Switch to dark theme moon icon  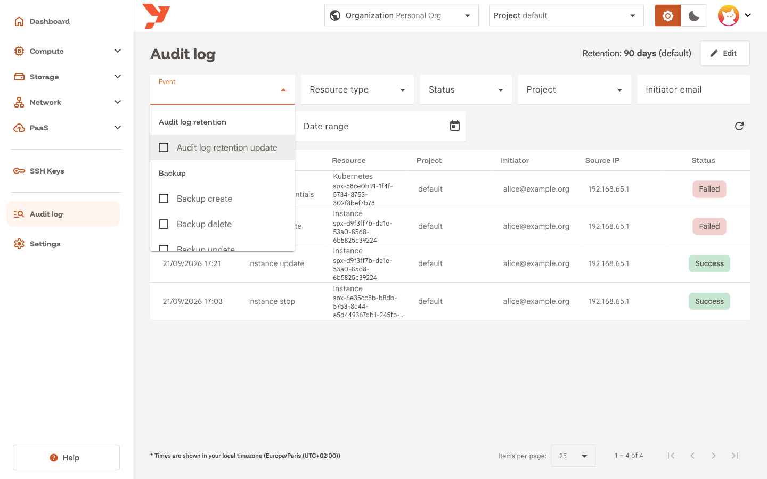click(693, 15)
